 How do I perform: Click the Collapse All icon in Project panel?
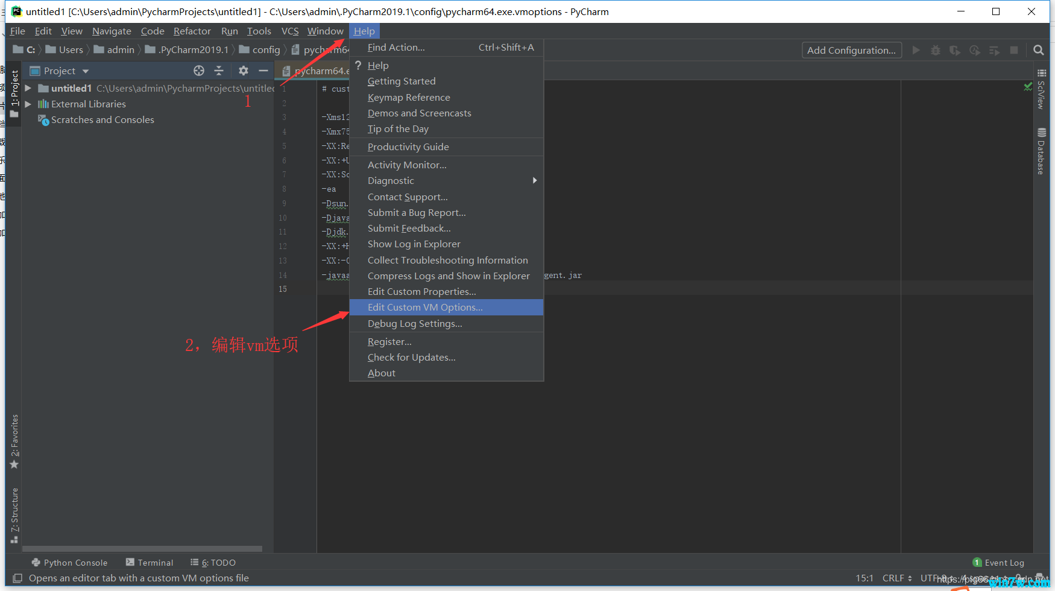[219, 71]
